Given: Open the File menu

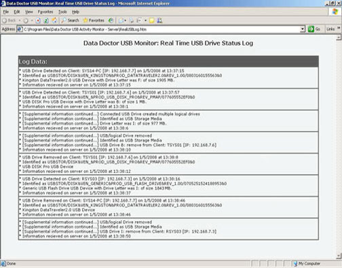Looking at the screenshot, I should pyautogui.click(x=6, y=12).
